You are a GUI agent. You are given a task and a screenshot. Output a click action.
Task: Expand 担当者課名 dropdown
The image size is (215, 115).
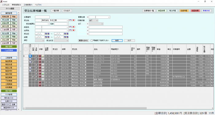click(x=48, y=24)
